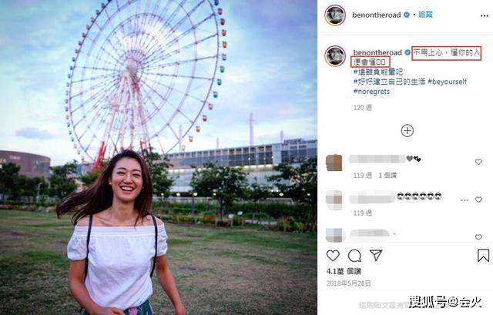The width and height of the screenshot is (493, 315).
Task: Open benontheroad header profile avatar
Action: point(335,15)
